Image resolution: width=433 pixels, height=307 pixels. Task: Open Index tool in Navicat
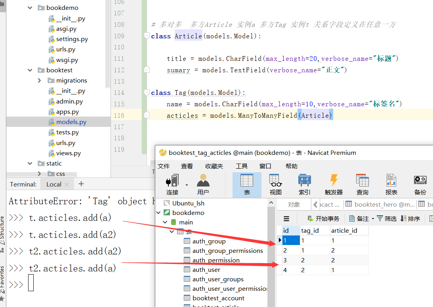pyautogui.click(x=305, y=185)
